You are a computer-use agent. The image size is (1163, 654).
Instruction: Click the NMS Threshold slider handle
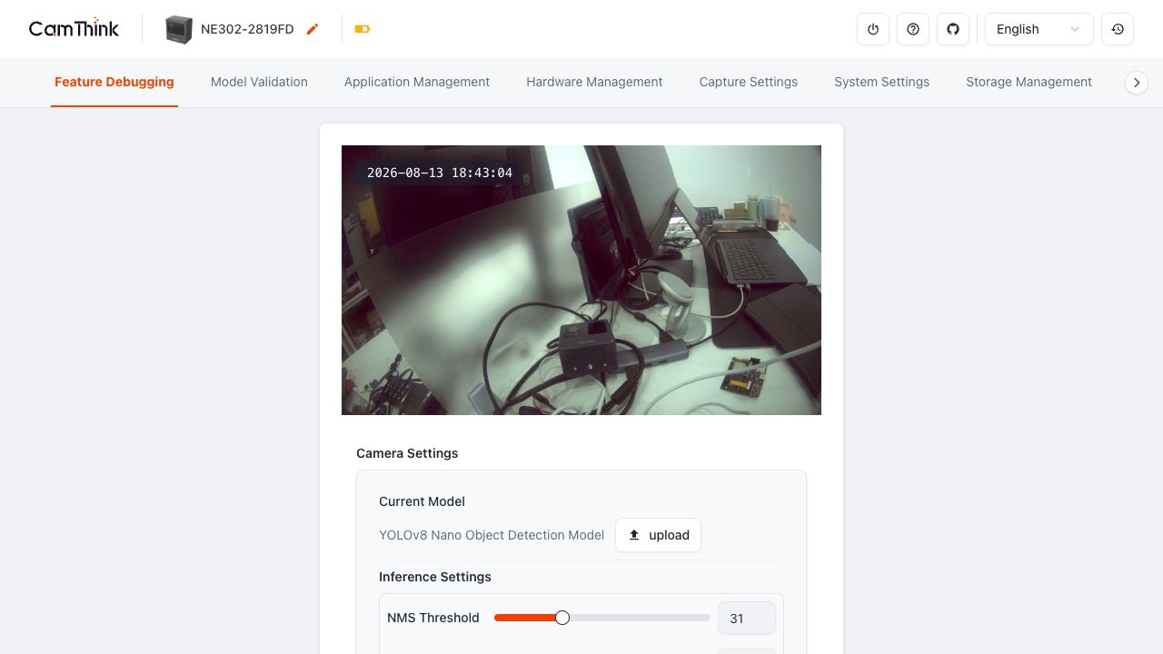(562, 618)
